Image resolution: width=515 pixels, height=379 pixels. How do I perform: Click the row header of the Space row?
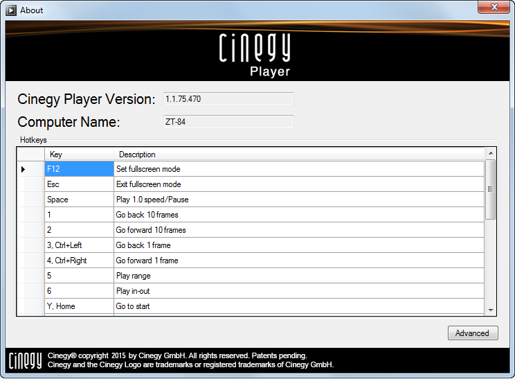(x=30, y=200)
